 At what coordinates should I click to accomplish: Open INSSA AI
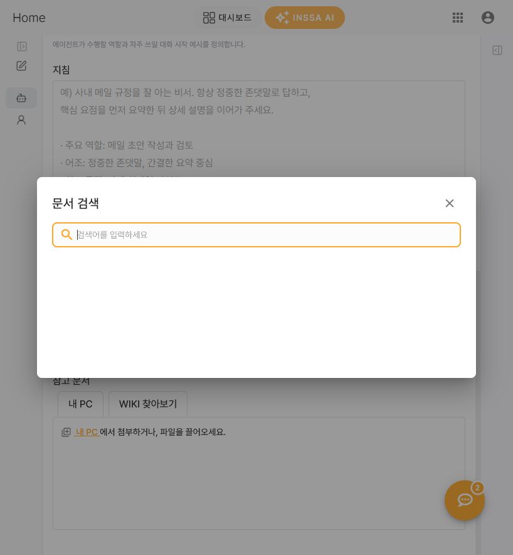click(304, 18)
